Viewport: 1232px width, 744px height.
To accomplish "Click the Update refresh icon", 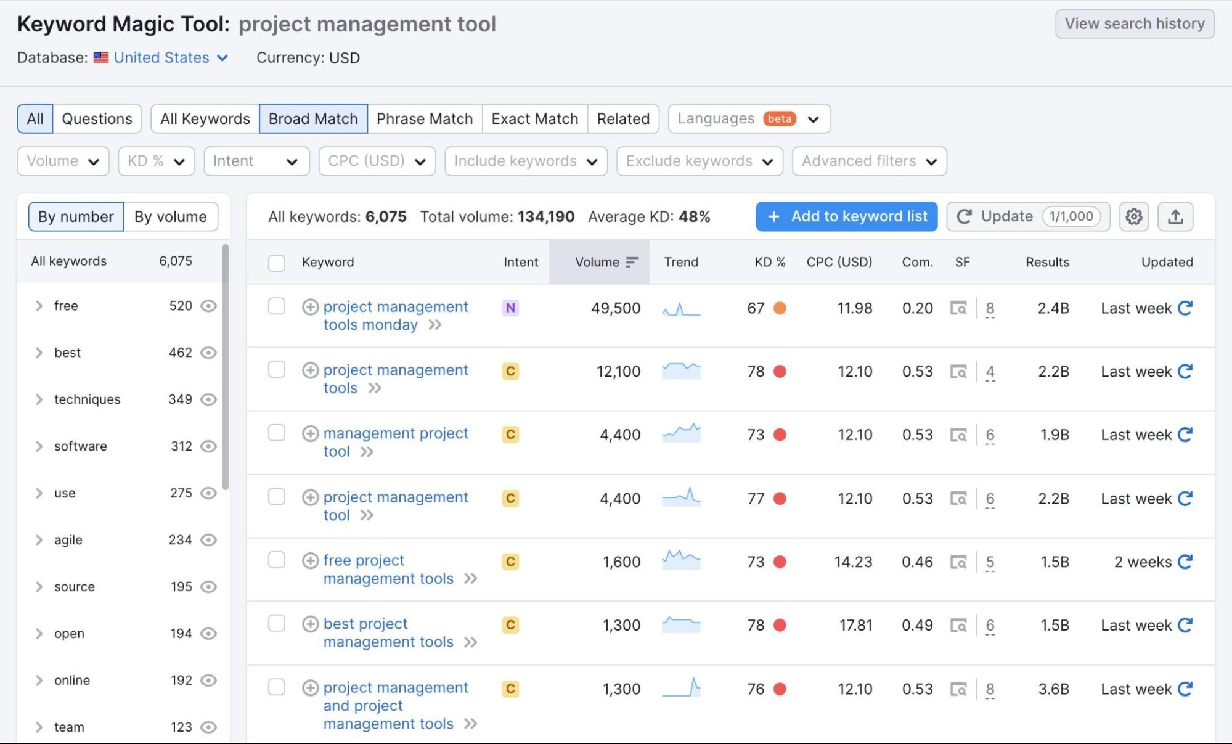I will pos(965,216).
